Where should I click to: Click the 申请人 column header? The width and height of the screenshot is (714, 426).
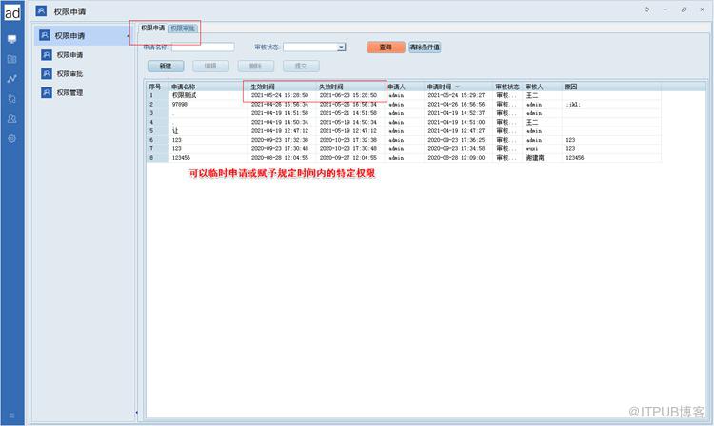(x=405, y=87)
